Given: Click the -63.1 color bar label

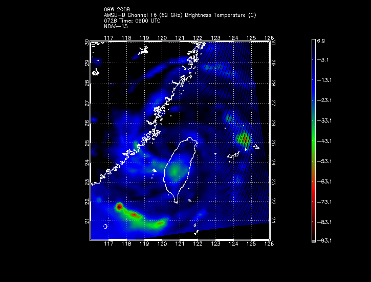Looking at the screenshot, I should (324, 182).
